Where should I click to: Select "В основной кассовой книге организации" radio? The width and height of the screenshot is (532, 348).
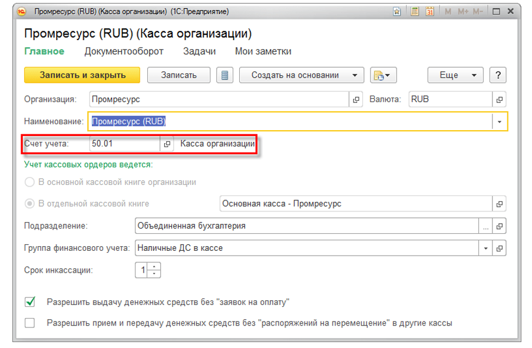(29, 183)
